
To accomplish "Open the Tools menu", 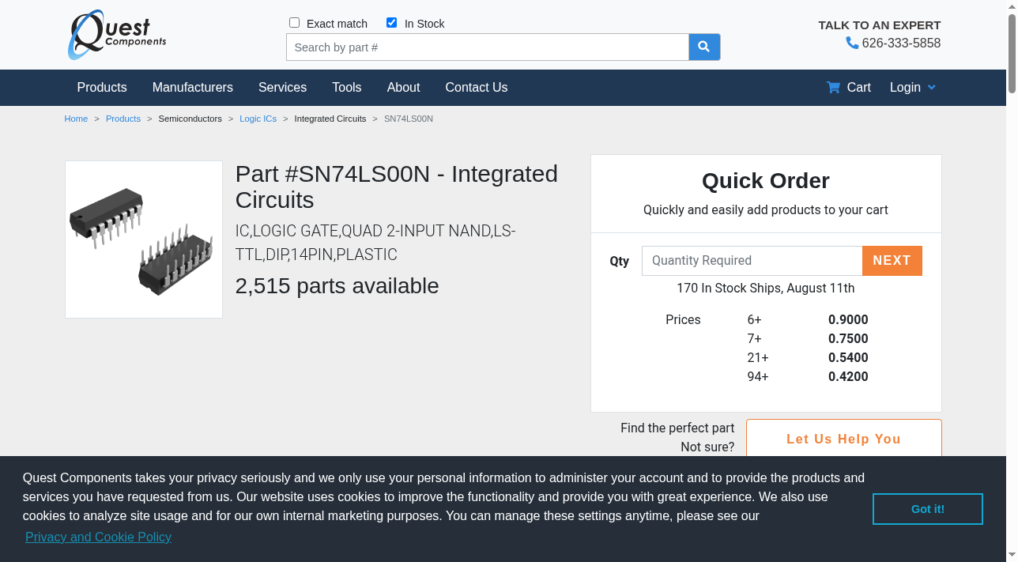I will 347,88.
